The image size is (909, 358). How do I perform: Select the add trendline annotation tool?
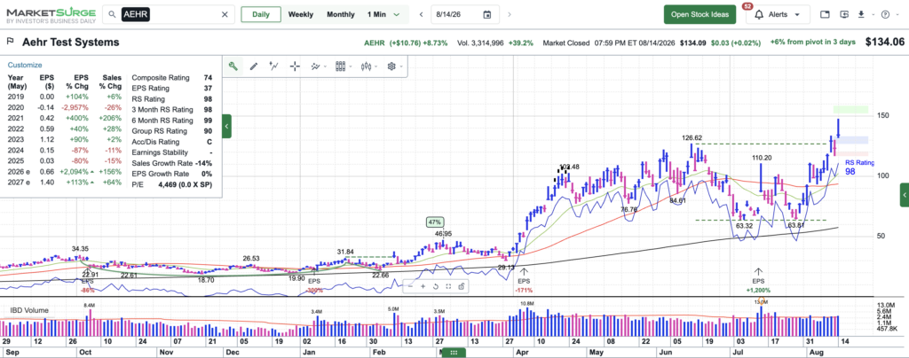tap(274, 66)
